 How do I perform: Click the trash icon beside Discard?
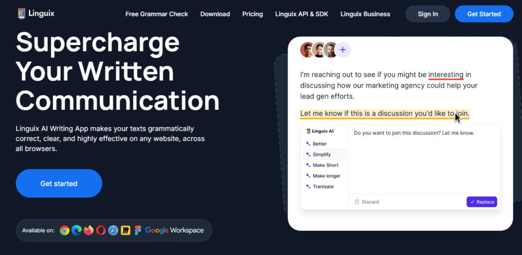[357, 202]
